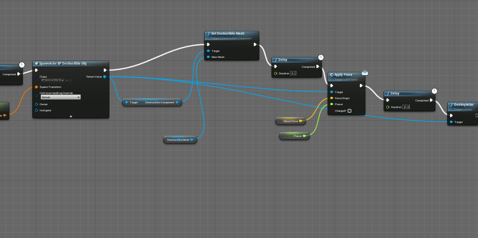The height and width of the screenshot is (238, 478).
Task: Click the use-selected arrow icon beside Class
Action: [67, 80]
